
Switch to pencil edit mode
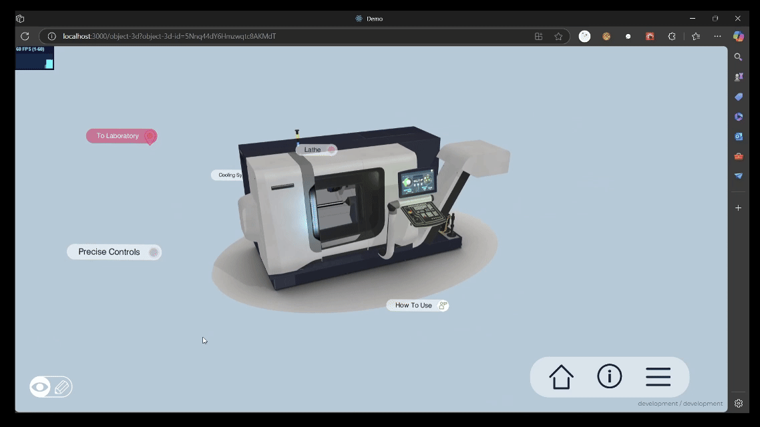[61, 387]
